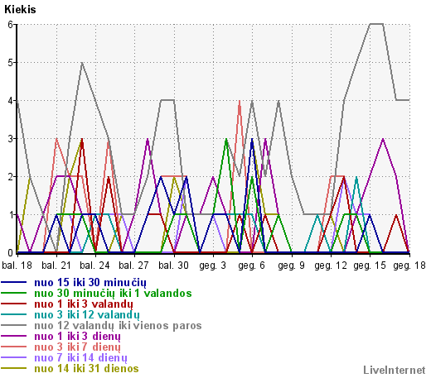Click the salmon legend line swatch

click(14, 347)
